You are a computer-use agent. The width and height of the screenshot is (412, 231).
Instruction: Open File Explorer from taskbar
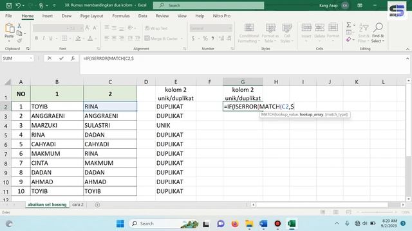pos(249,224)
